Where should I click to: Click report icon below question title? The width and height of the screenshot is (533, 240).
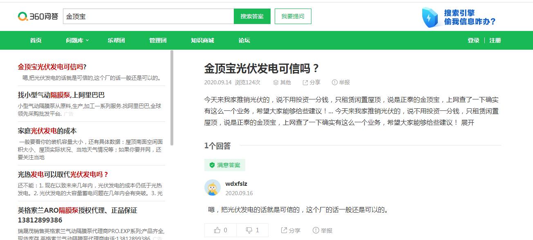click(335, 82)
